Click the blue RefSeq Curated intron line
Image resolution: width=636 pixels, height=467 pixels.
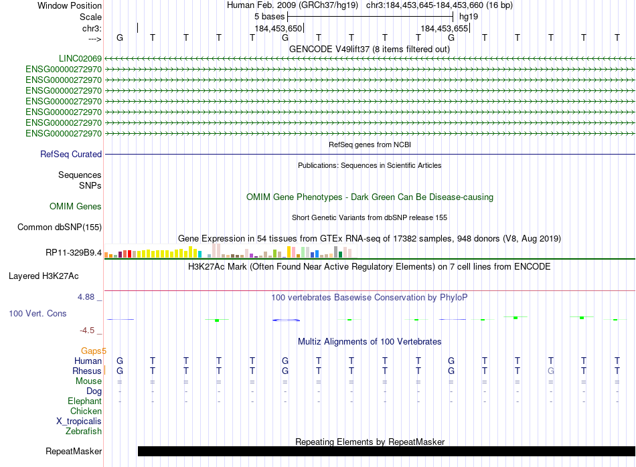point(370,155)
